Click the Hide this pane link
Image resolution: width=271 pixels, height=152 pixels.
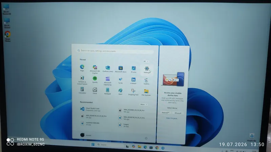(172, 118)
